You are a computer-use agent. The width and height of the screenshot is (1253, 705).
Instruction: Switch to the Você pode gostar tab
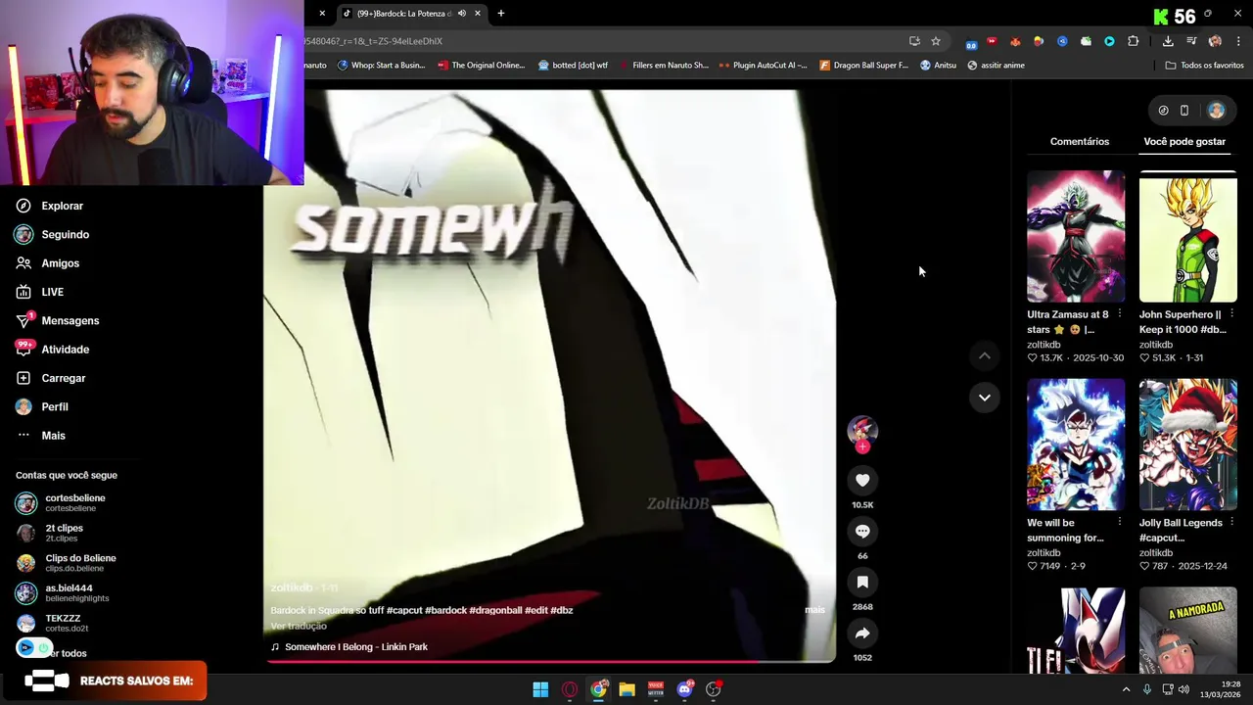1184,141
